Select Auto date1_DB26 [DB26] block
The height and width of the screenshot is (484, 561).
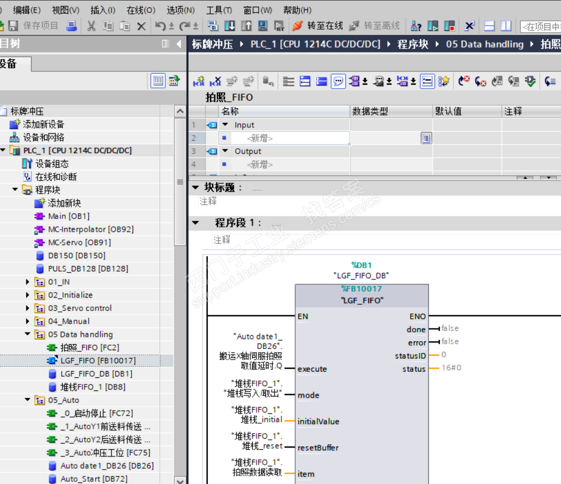coord(107,465)
